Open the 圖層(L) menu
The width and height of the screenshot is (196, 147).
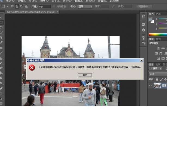click(x=44, y=1)
